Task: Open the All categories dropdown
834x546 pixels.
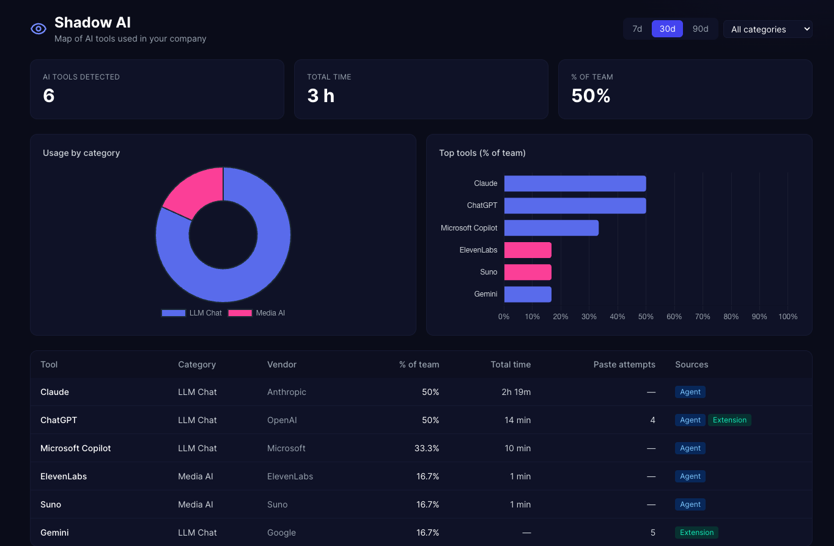Action: [768, 29]
